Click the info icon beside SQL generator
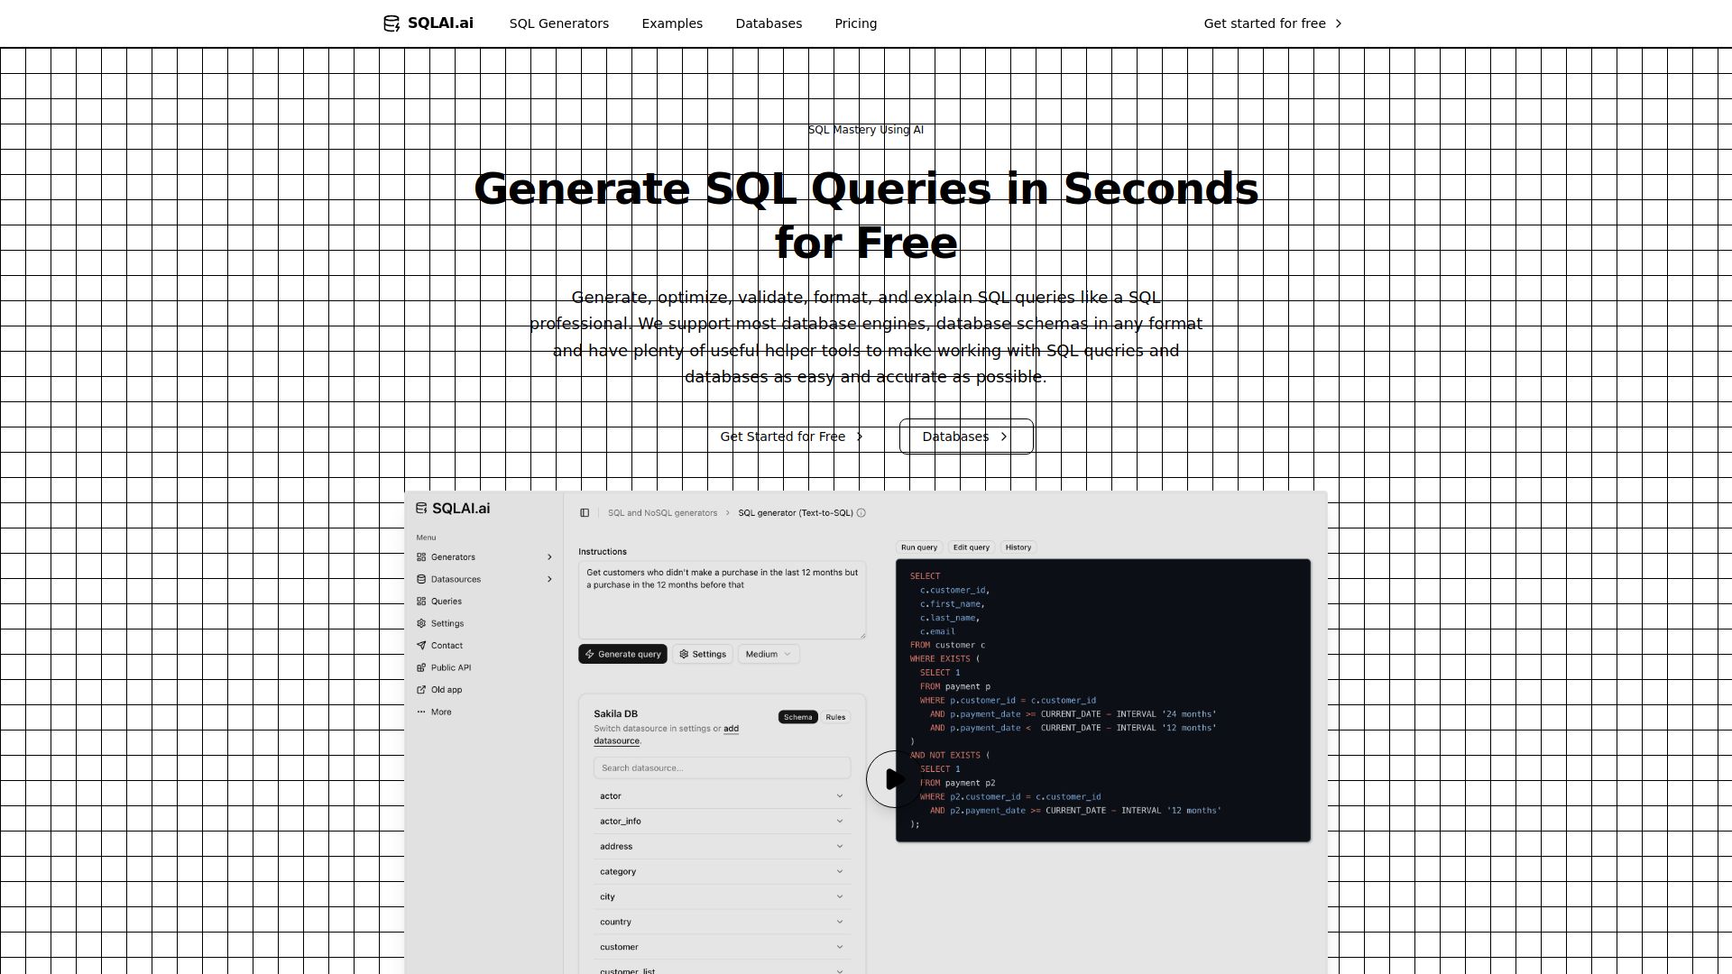 point(861,513)
